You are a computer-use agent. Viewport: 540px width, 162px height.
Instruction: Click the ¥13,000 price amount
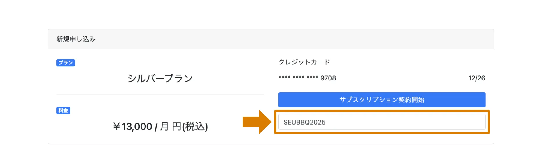coord(137,127)
